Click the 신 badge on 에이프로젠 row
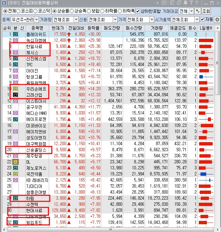 point(15,119)
